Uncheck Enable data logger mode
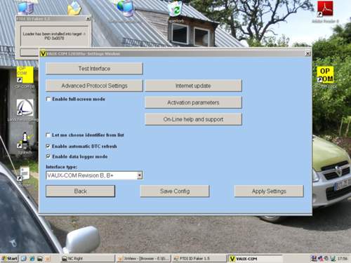The height and width of the screenshot is (263, 351). click(x=48, y=156)
